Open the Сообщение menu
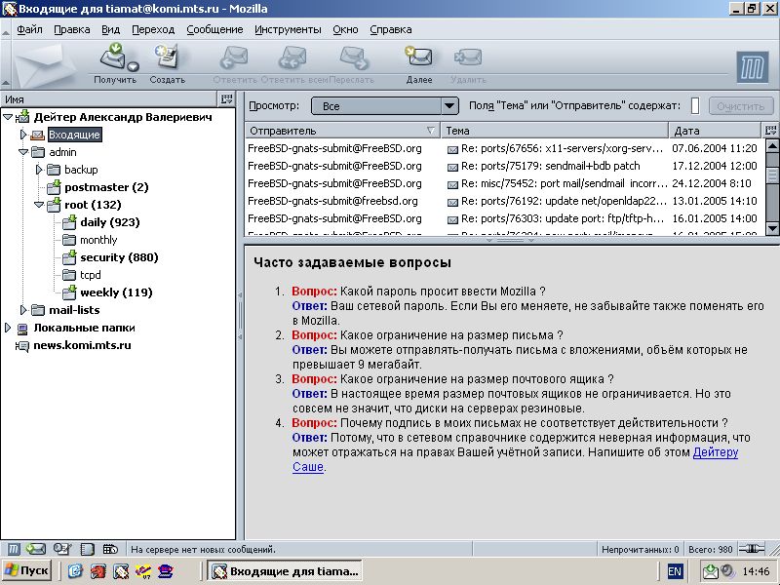 tap(214, 29)
